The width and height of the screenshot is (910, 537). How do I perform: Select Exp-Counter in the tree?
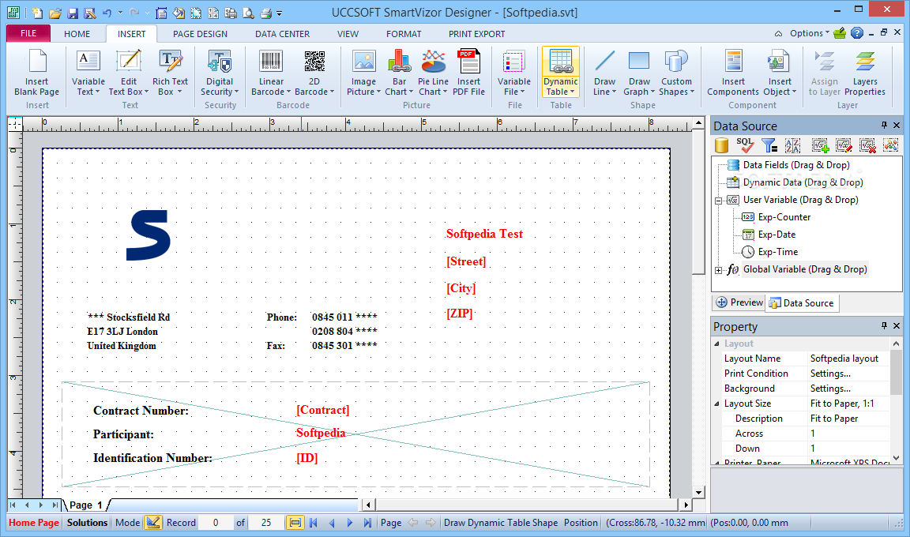784,217
